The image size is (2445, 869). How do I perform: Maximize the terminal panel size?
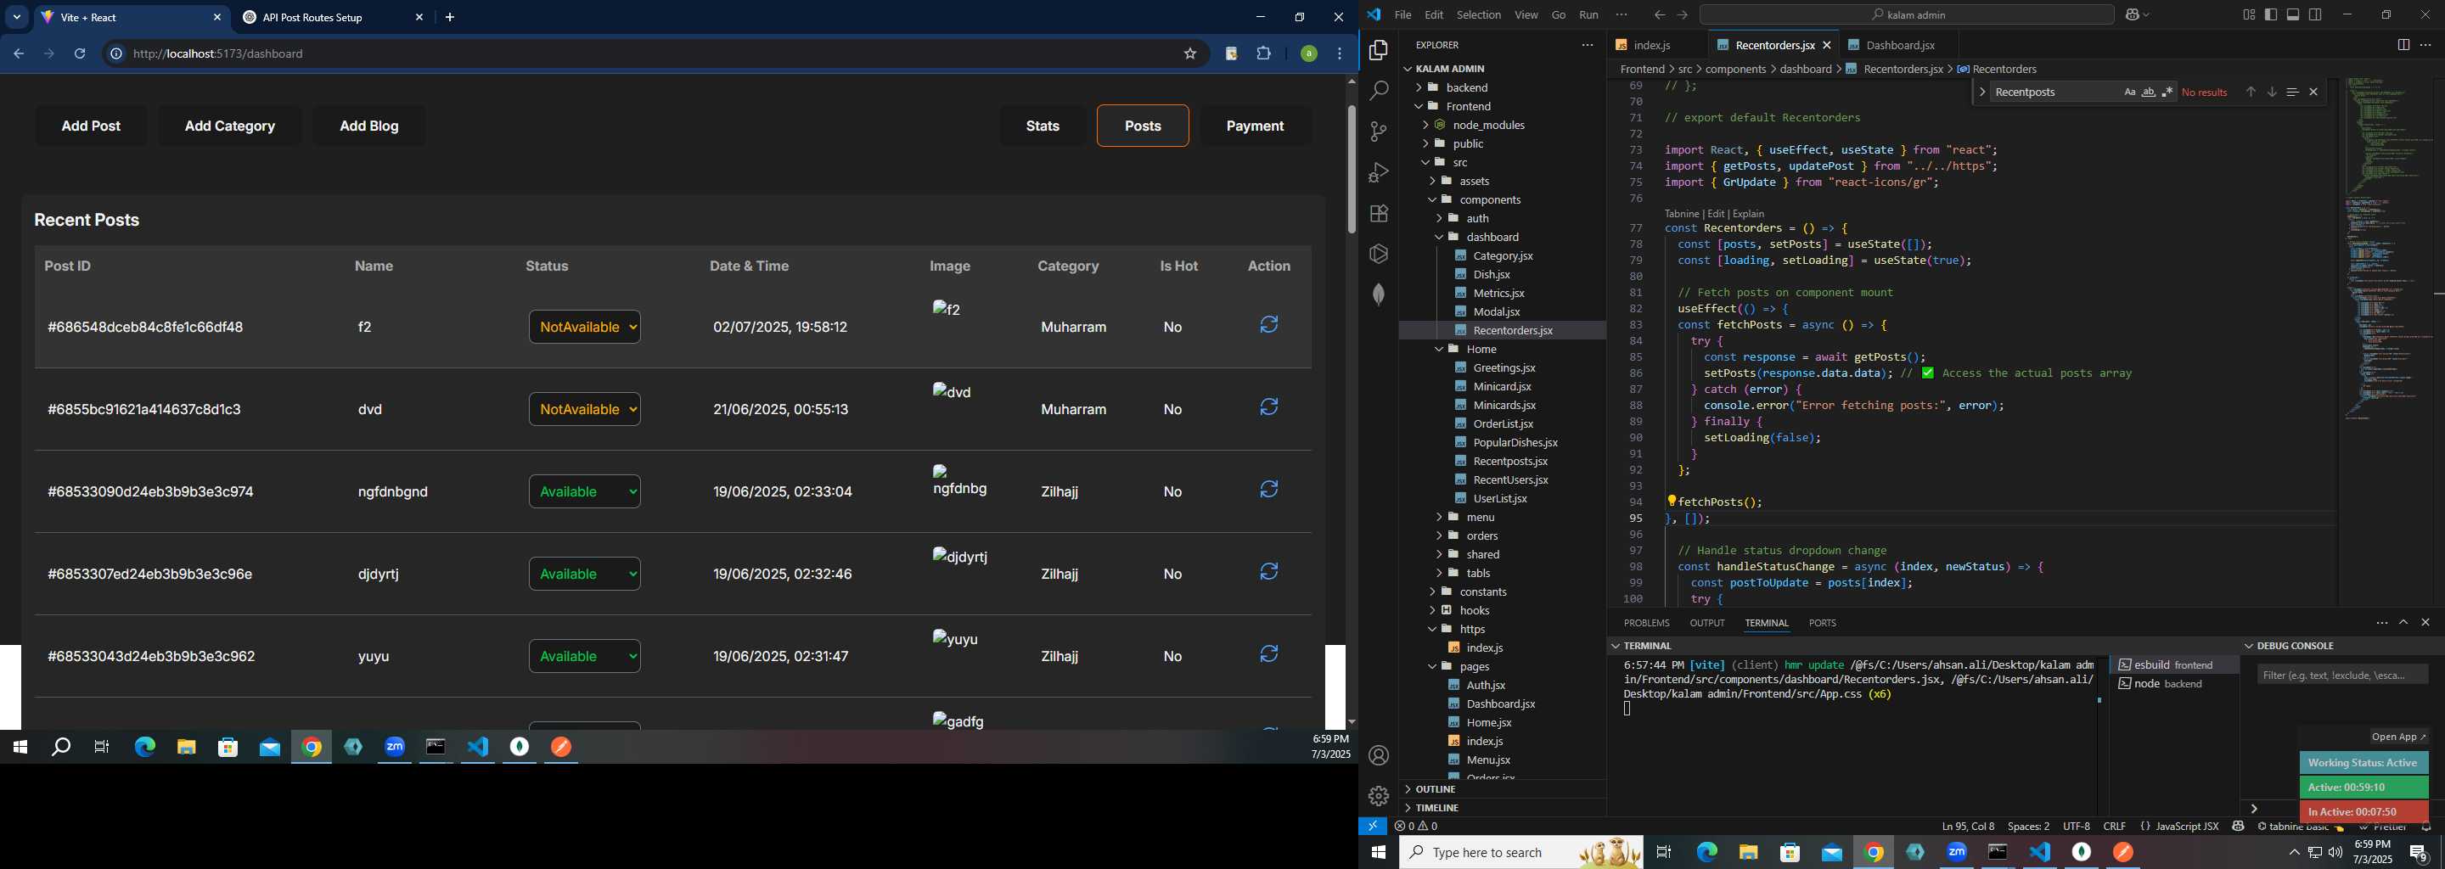click(x=2403, y=623)
